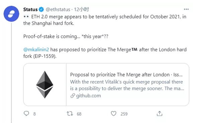Click the eyes emoji in the tweet
Image resolution: width=201 pixels, height=123 pixels.
click(x=26, y=17)
